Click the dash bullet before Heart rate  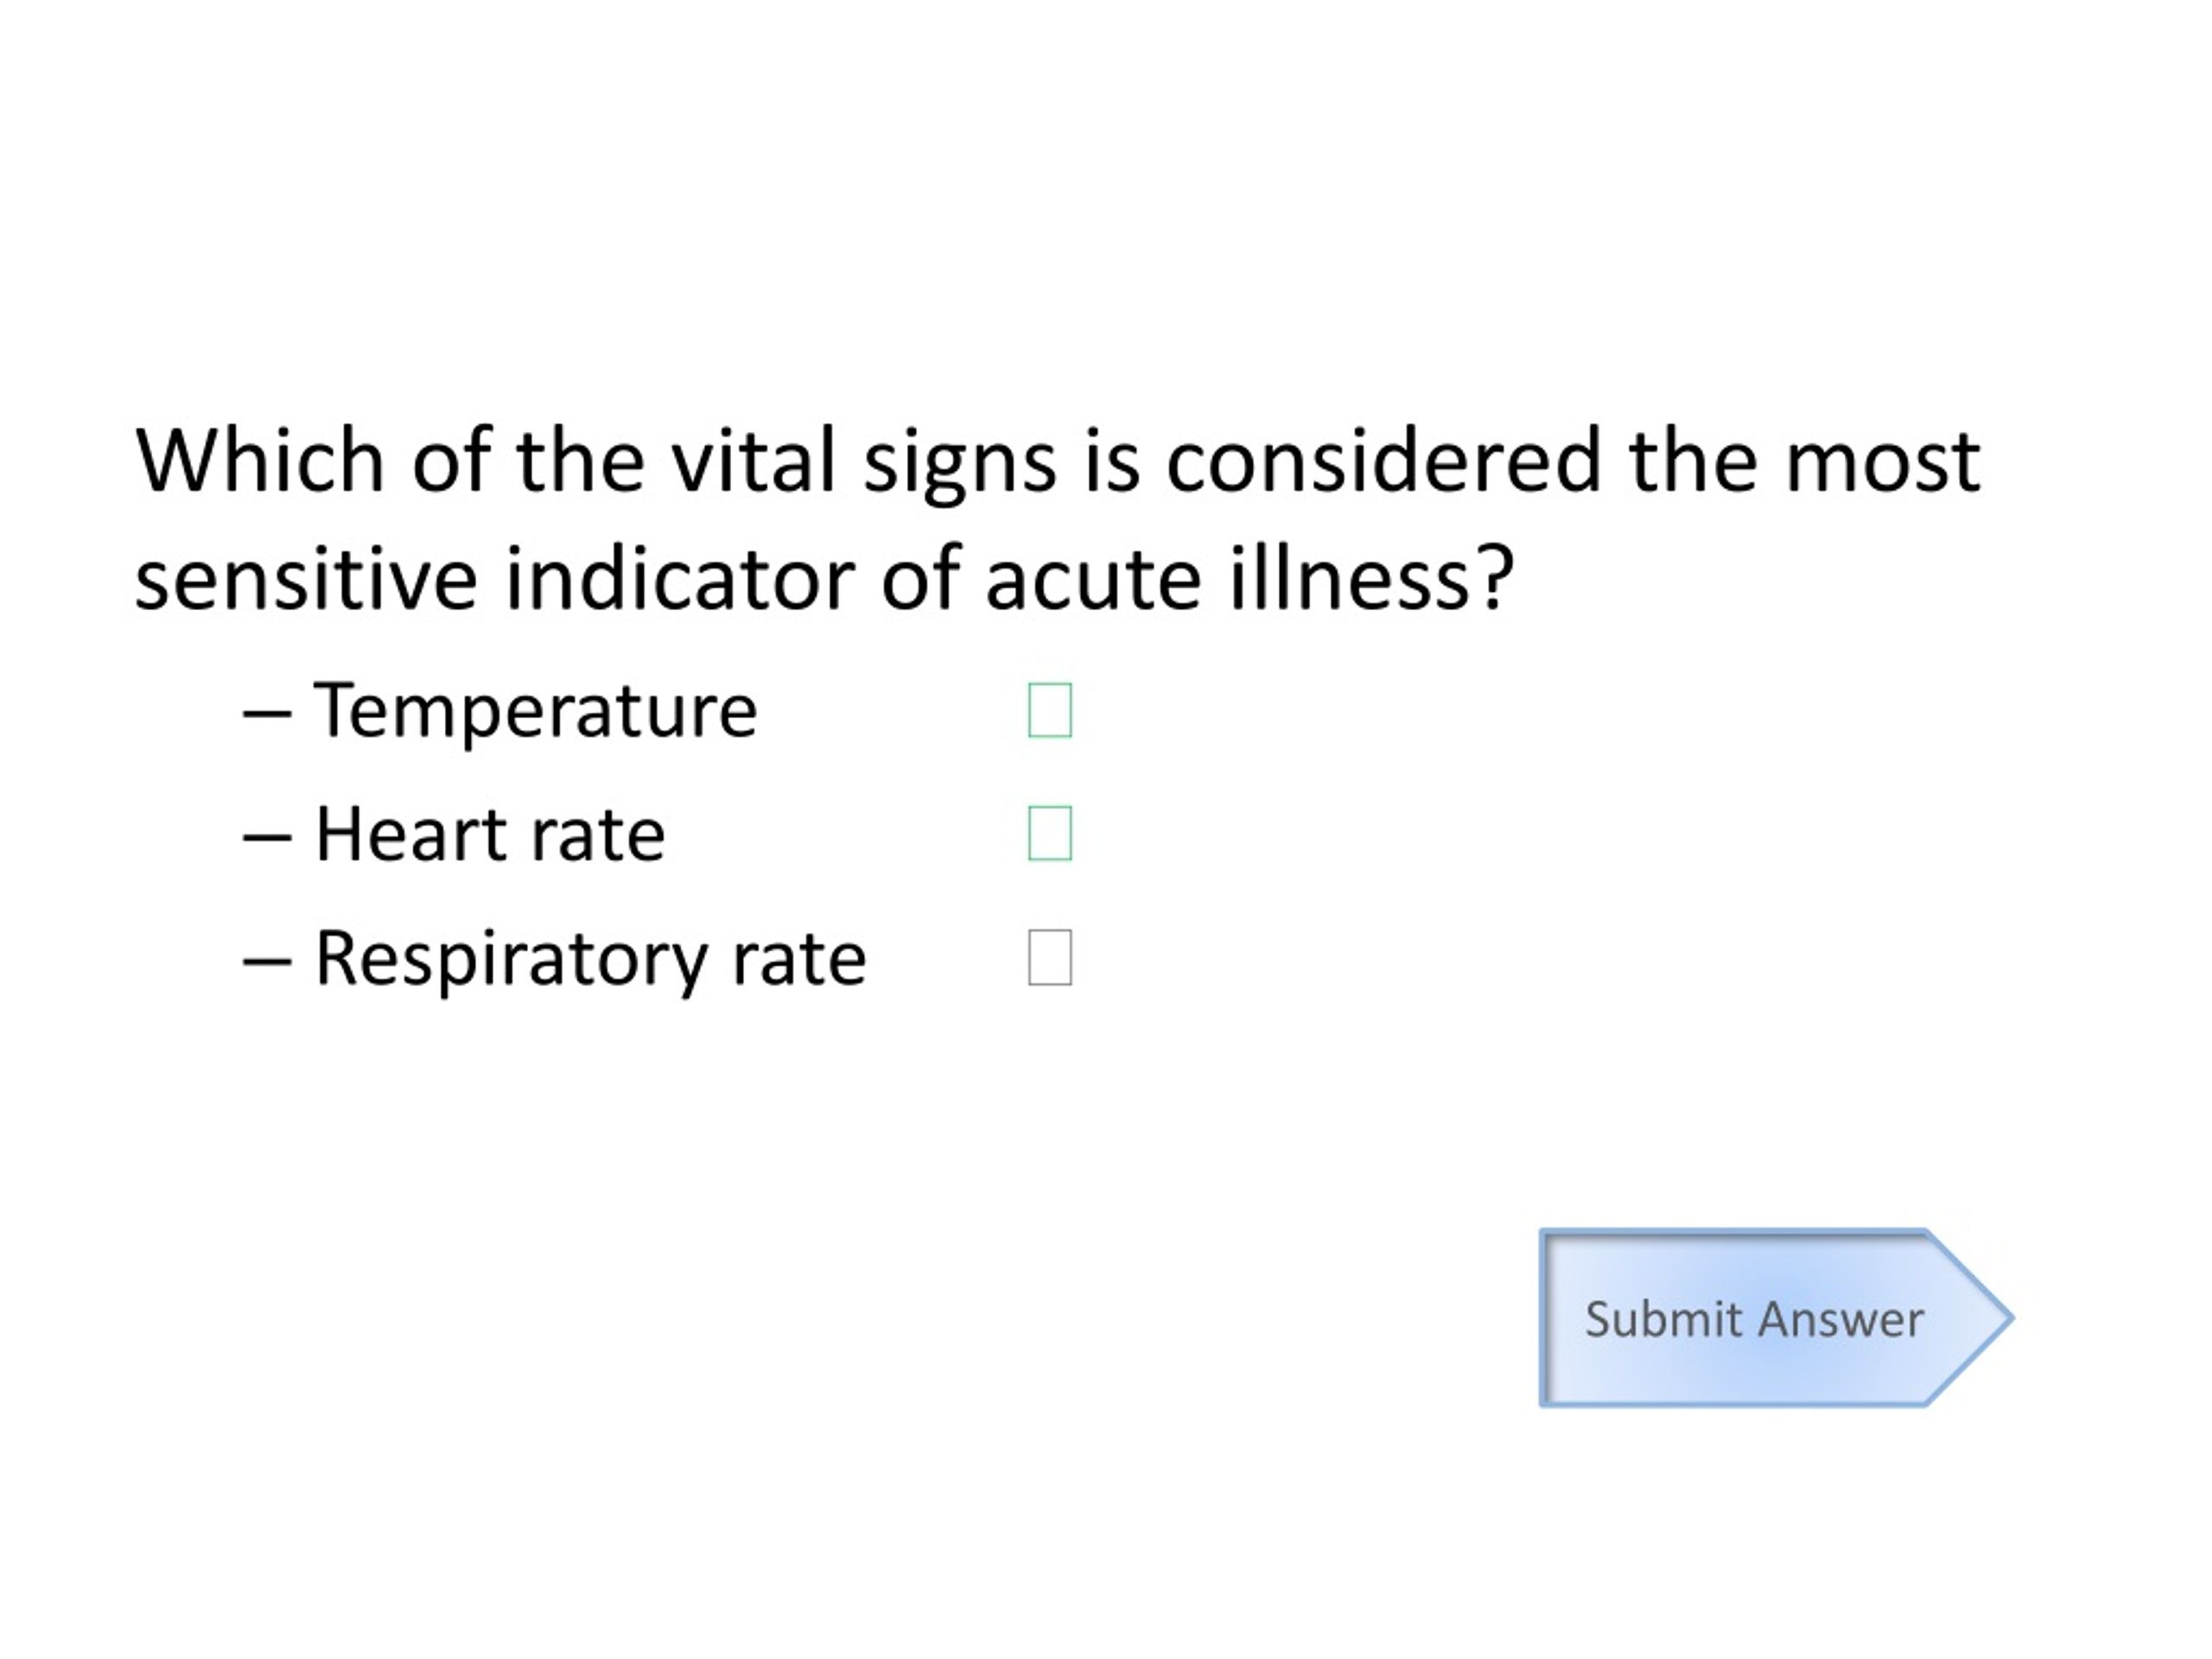267,838
